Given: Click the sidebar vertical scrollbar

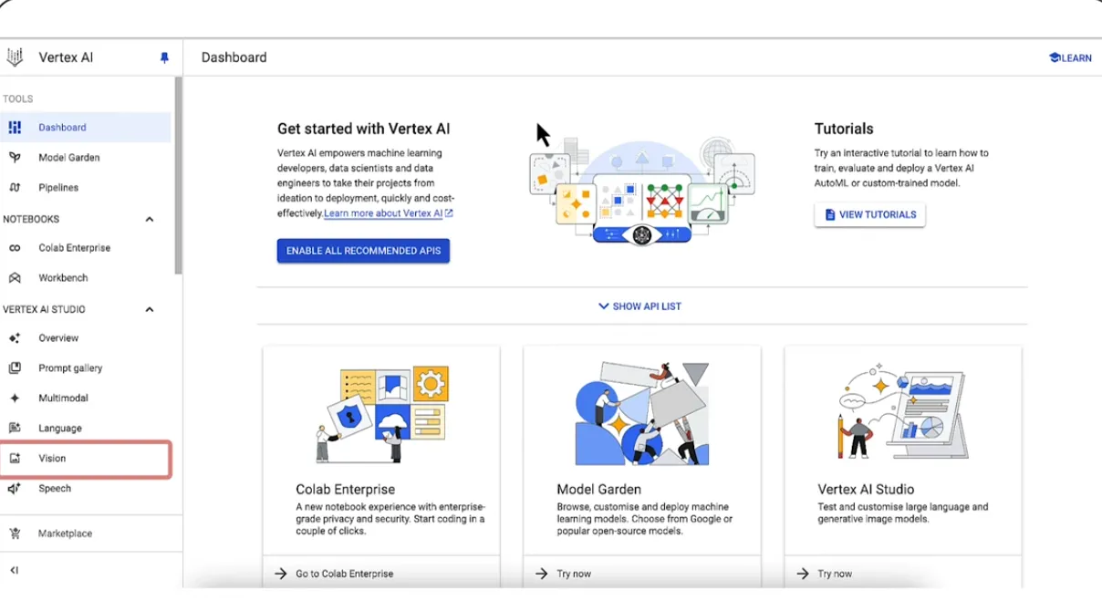Looking at the screenshot, I should (x=179, y=176).
